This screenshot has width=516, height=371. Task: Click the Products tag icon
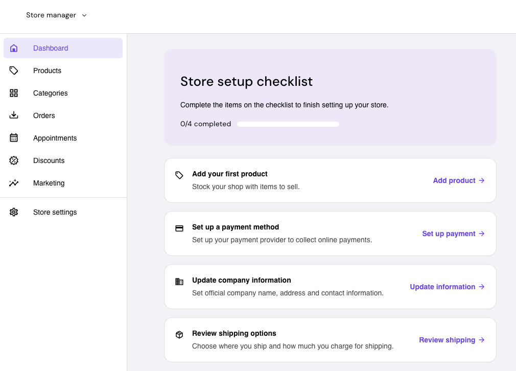pyautogui.click(x=13, y=70)
